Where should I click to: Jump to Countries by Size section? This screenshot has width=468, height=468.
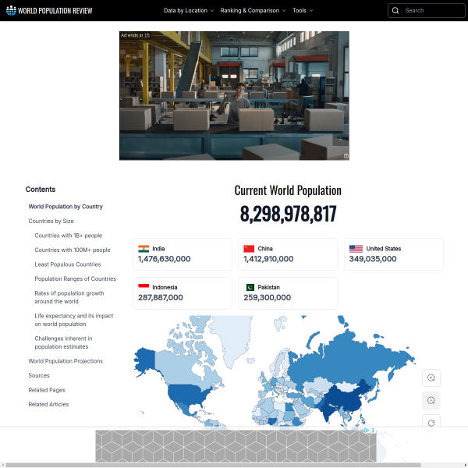click(x=51, y=221)
